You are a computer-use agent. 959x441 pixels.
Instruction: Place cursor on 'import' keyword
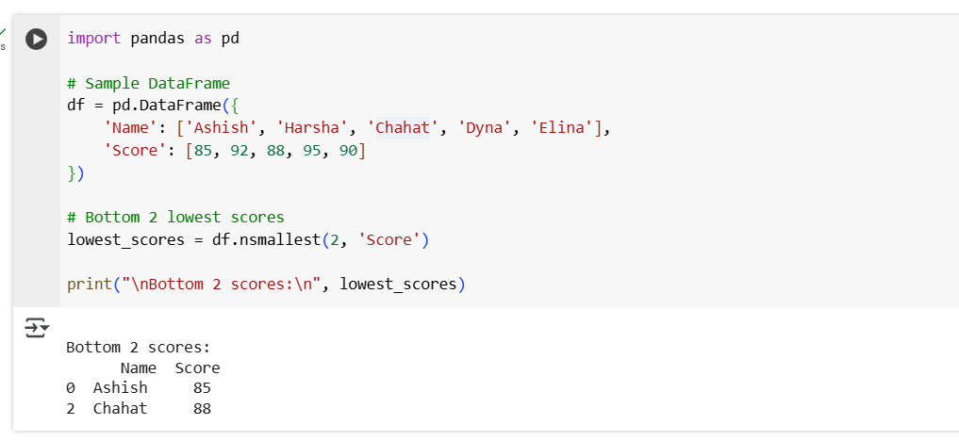point(93,39)
